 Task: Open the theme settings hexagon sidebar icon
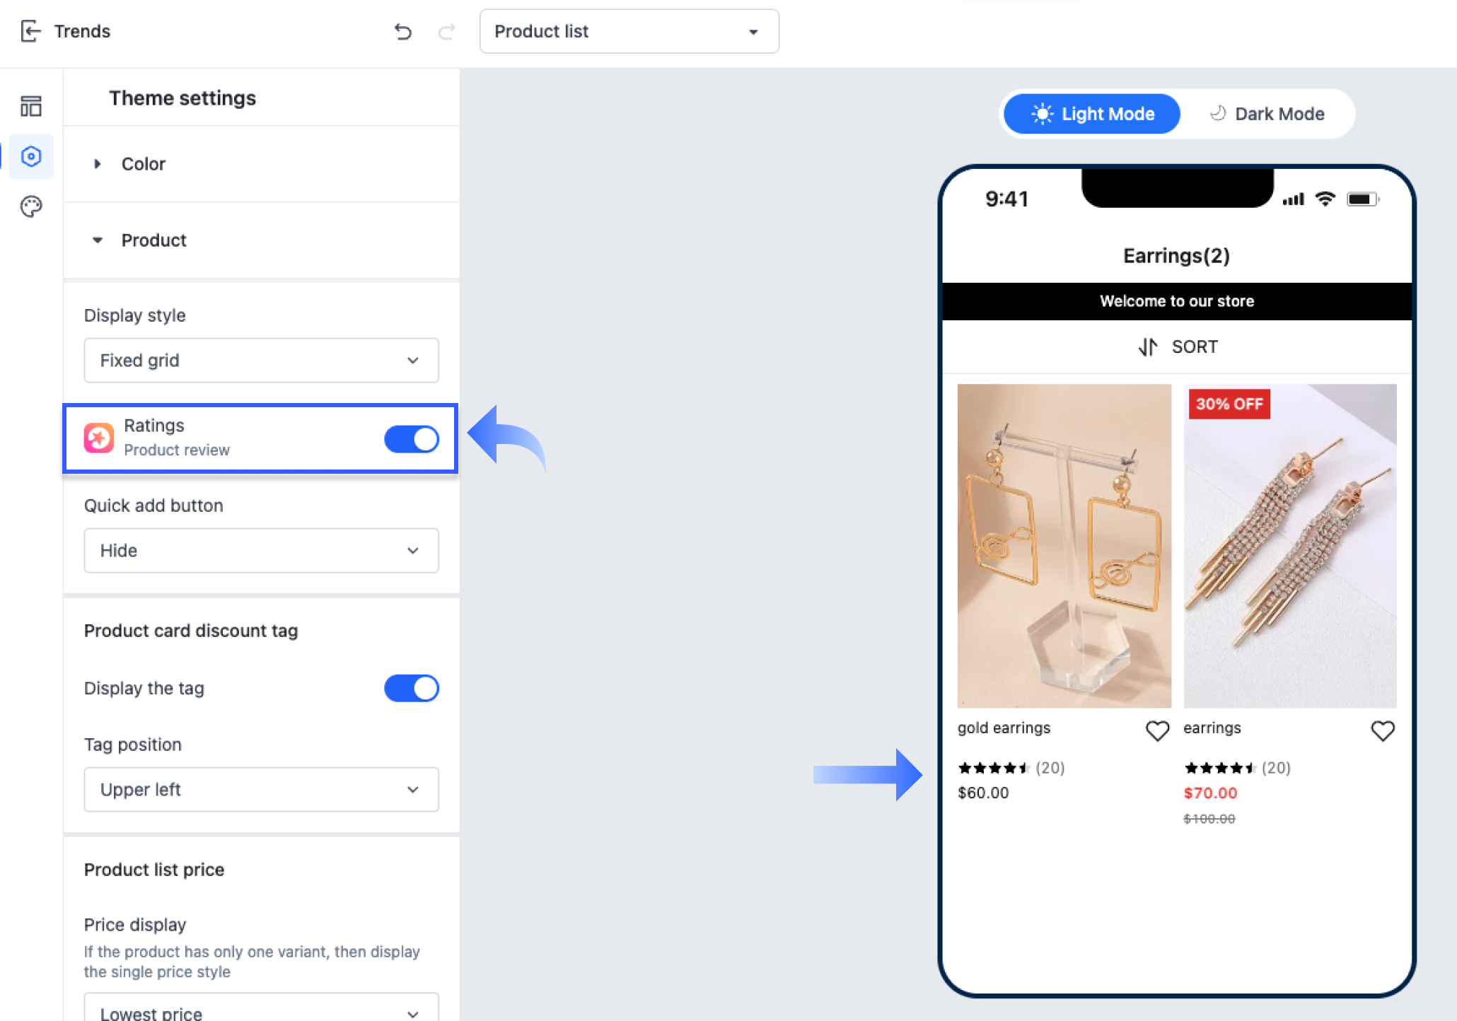[31, 156]
